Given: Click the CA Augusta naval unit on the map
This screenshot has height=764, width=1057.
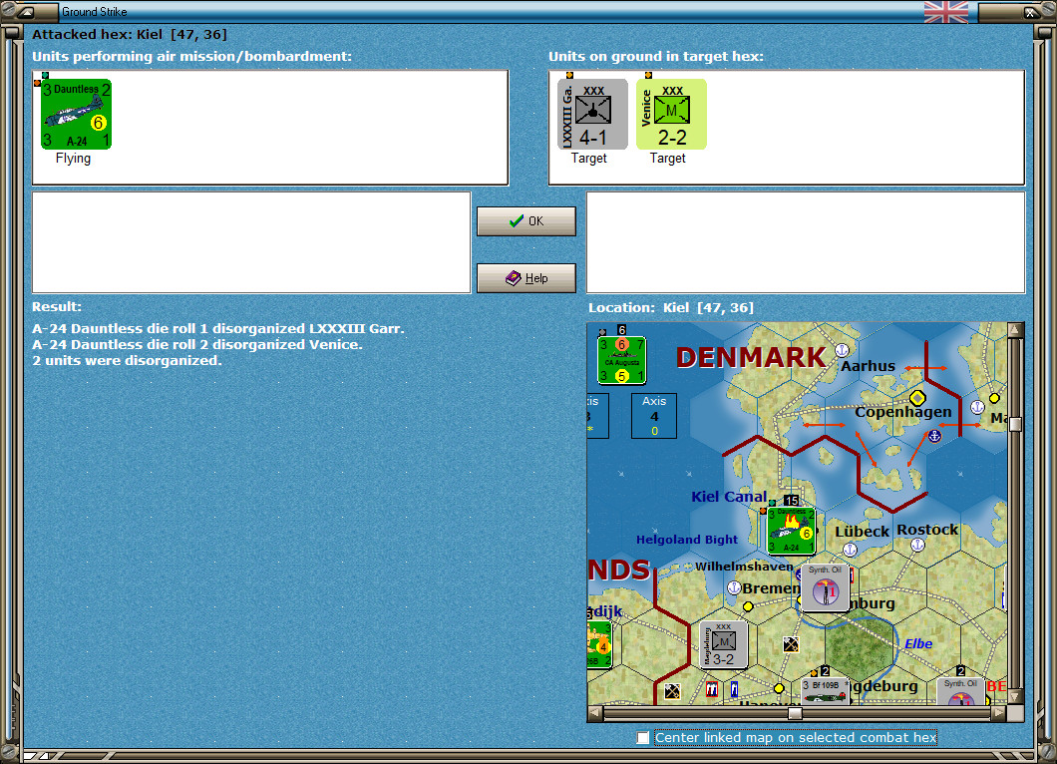Looking at the screenshot, I should click(621, 360).
